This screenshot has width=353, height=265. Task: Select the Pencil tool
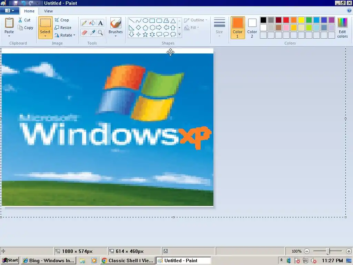84,23
